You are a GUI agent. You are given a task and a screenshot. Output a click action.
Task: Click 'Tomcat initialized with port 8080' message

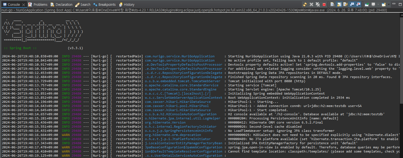[267, 81]
